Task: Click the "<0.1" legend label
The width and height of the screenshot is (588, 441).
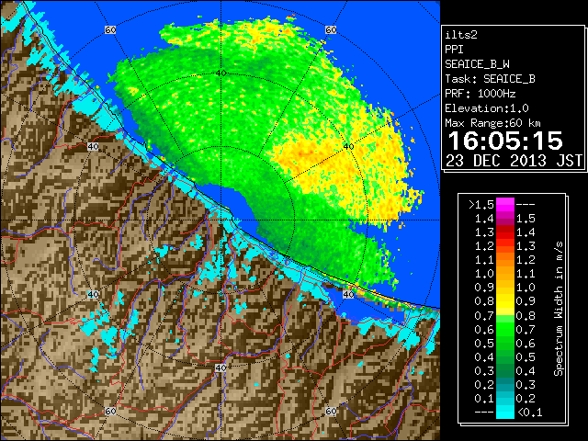Action: [x=530, y=413]
